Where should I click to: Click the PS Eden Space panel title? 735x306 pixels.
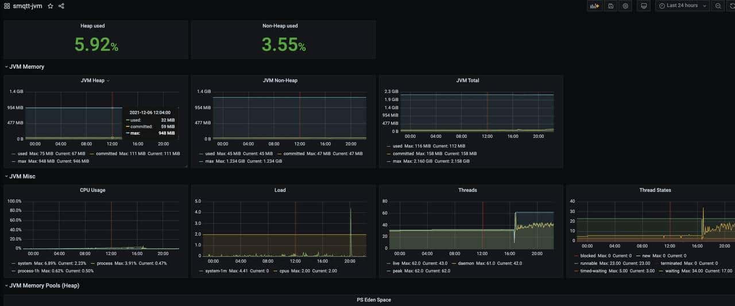(x=374, y=300)
